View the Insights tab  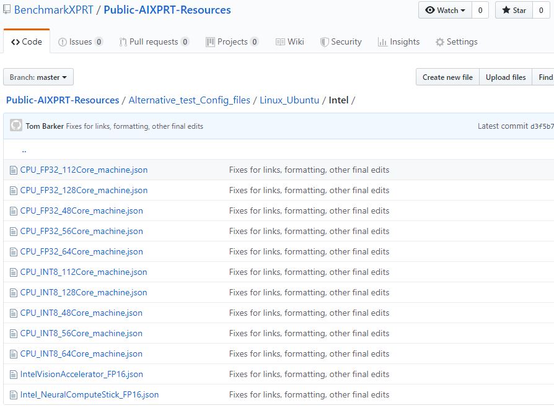(x=398, y=41)
